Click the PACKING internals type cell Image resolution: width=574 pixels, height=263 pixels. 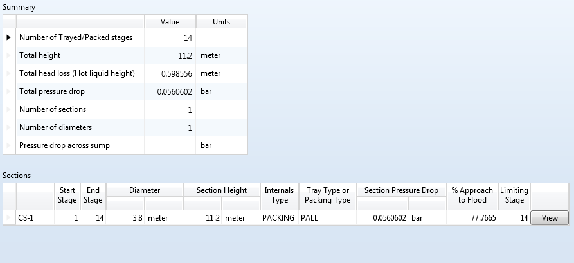[279, 218]
